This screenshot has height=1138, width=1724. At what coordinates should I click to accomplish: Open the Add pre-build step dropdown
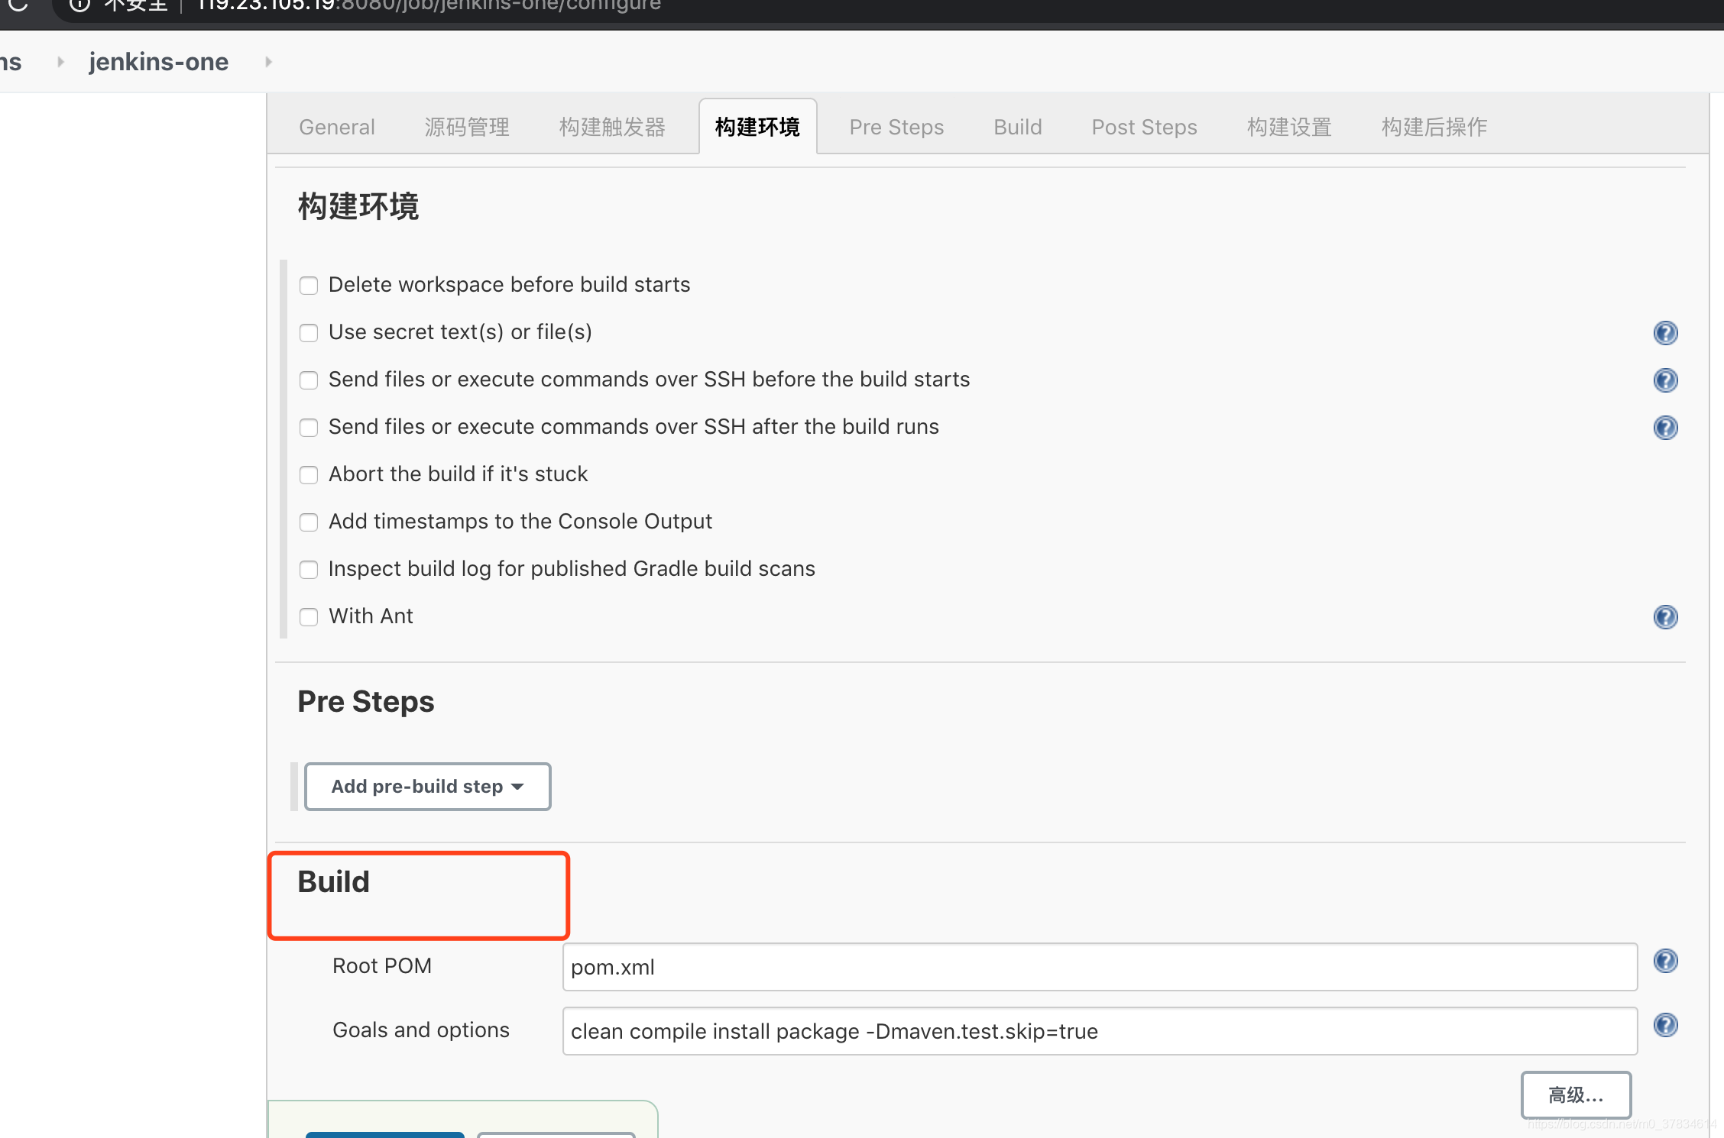click(x=427, y=787)
